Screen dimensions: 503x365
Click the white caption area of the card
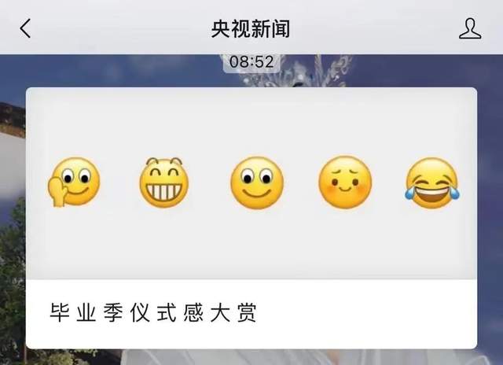(x=251, y=314)
